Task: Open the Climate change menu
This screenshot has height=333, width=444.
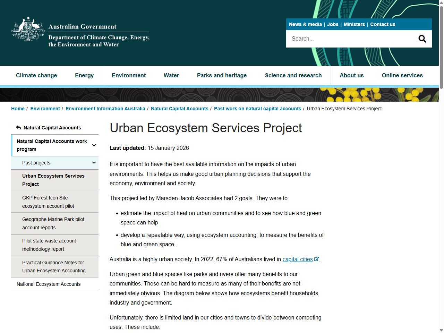Action: [x=36, y=75]
